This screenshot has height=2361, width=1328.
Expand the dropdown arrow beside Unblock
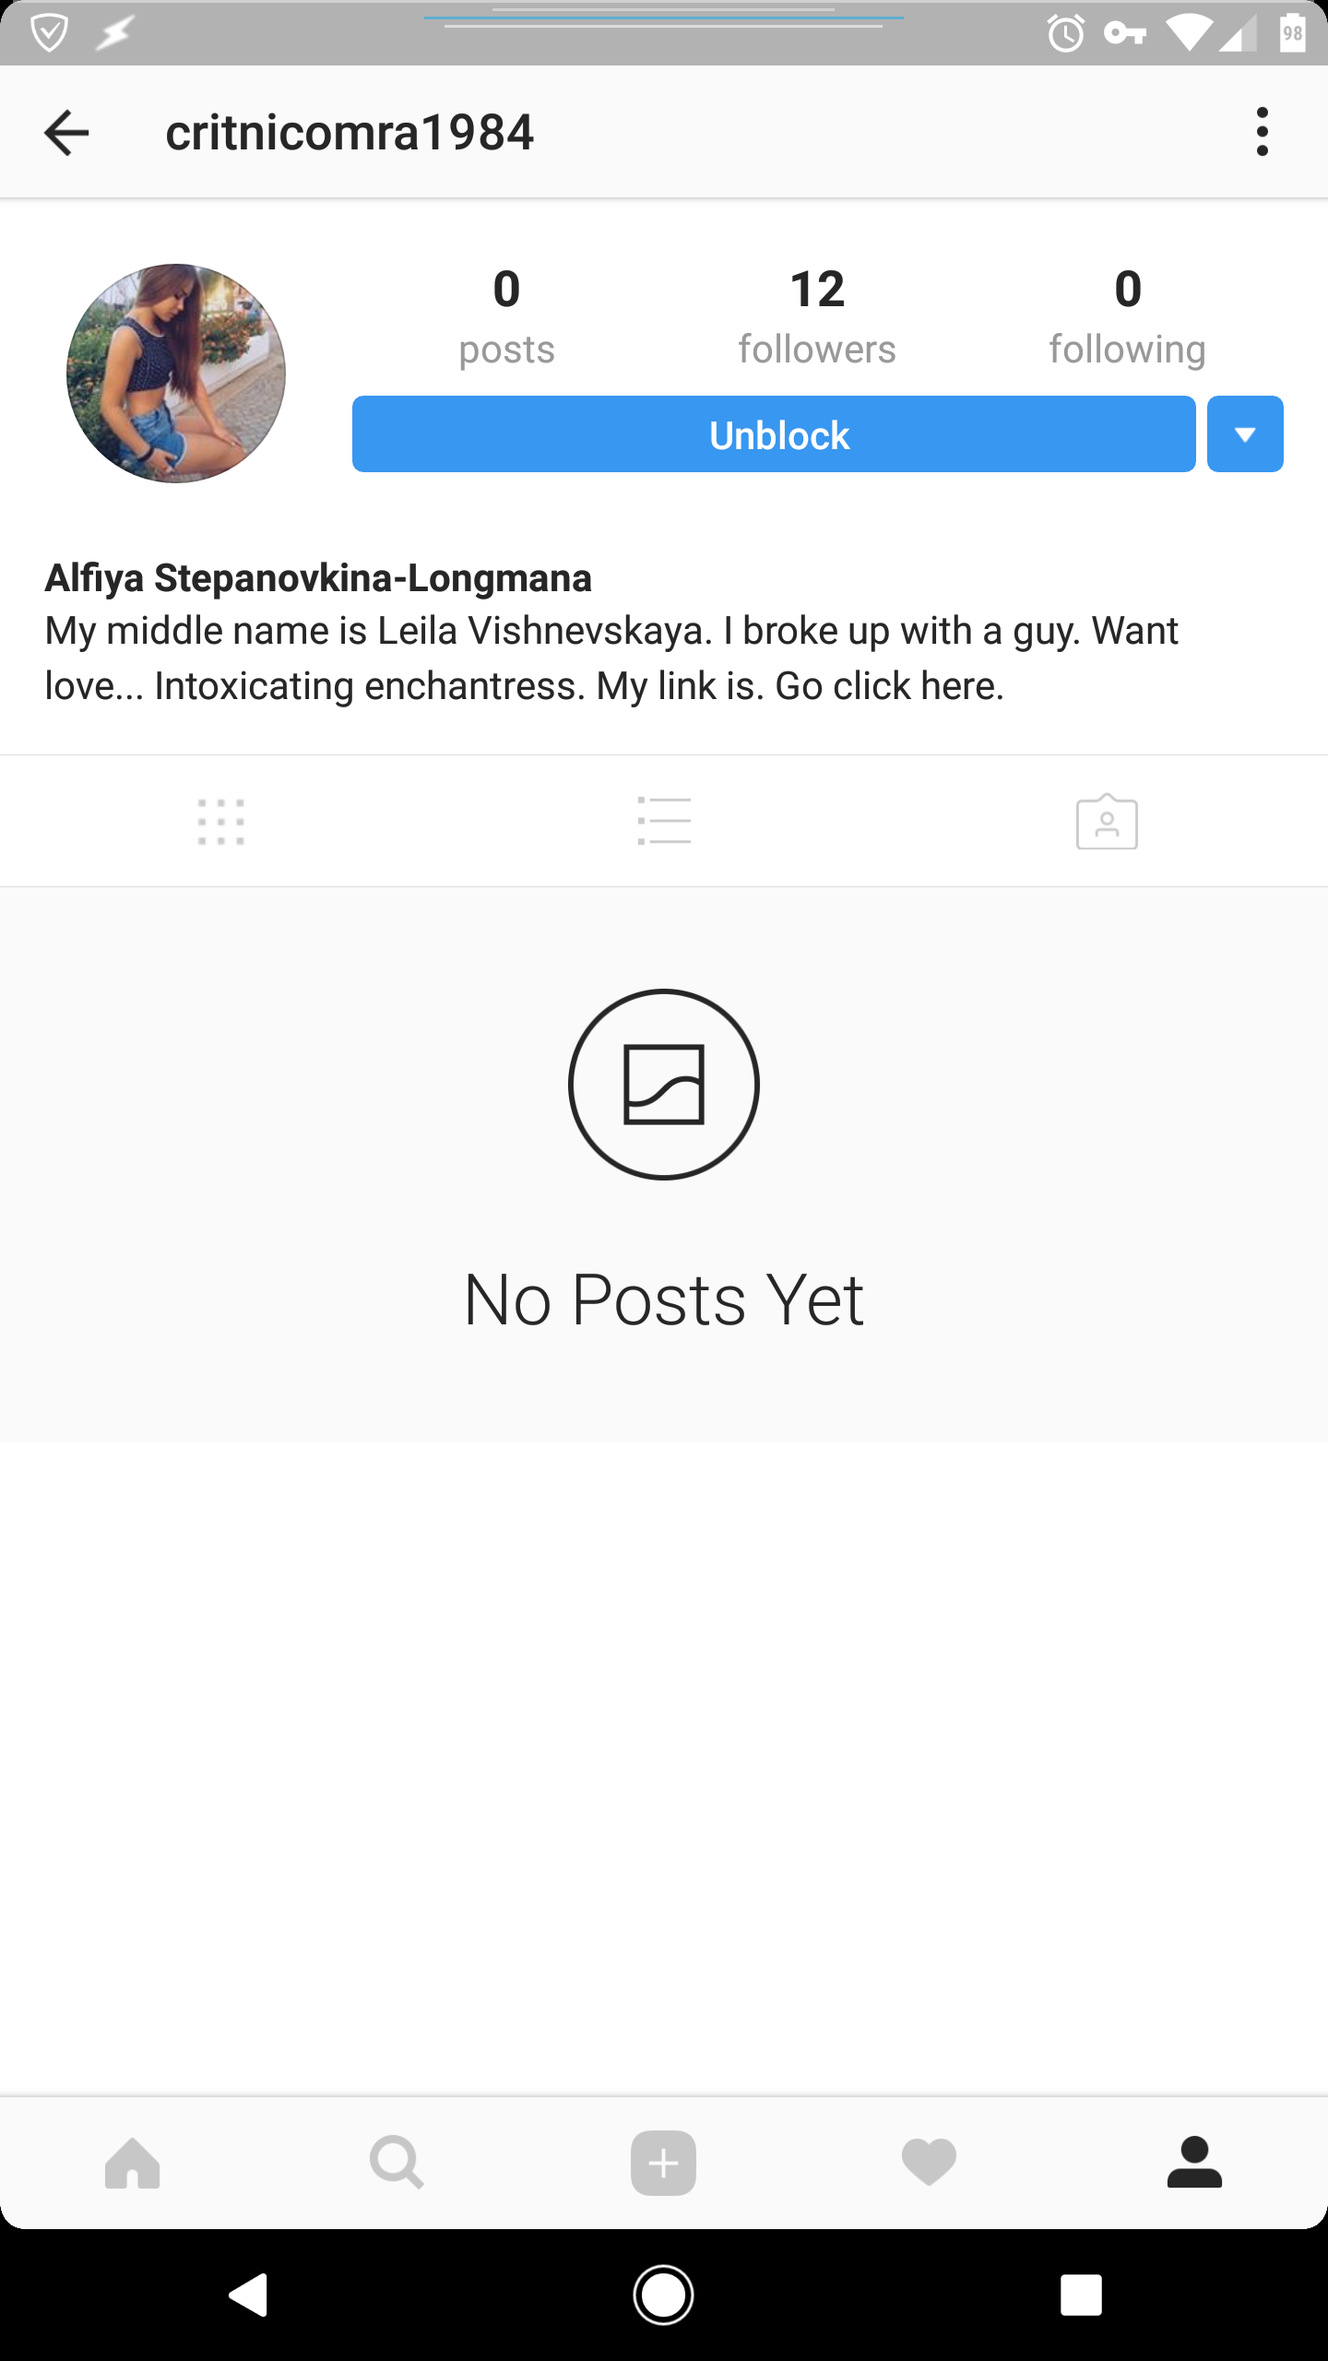[1245, 434]
